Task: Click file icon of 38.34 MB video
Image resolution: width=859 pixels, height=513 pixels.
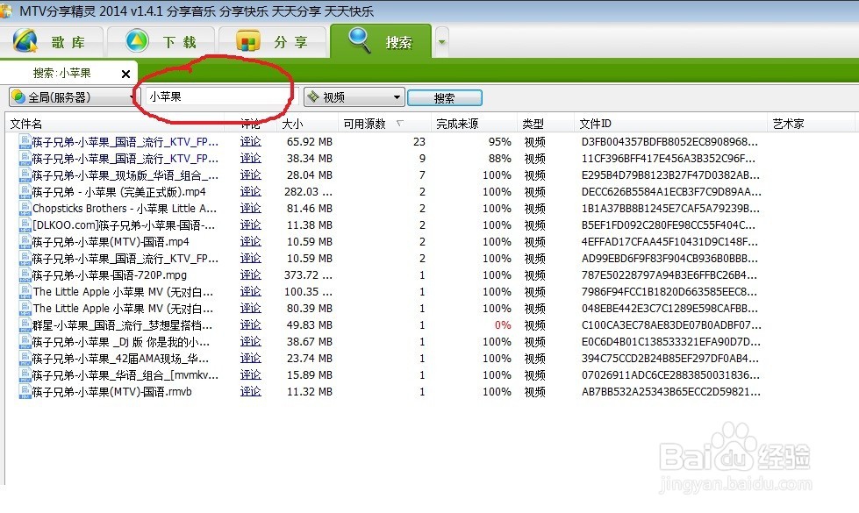Action: [x=25, y=158]
